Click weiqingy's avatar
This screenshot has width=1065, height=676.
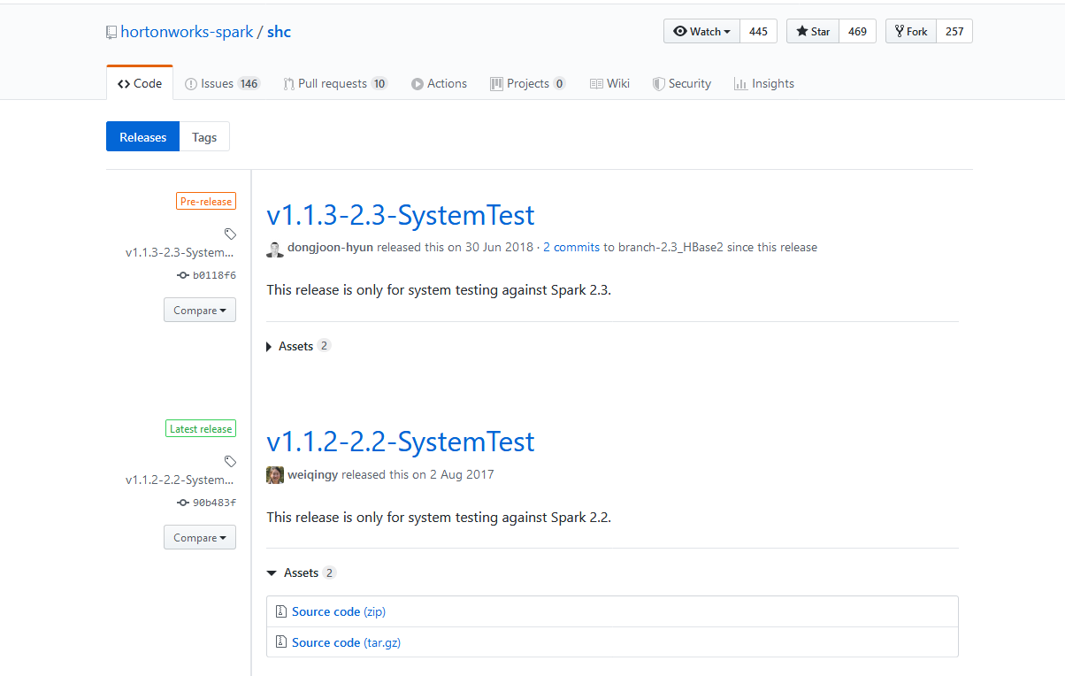275,475
